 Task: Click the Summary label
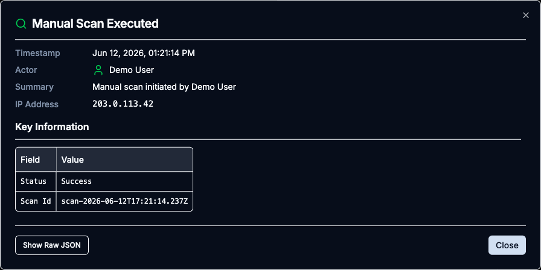pyautogui.click(x=34, y=87)
